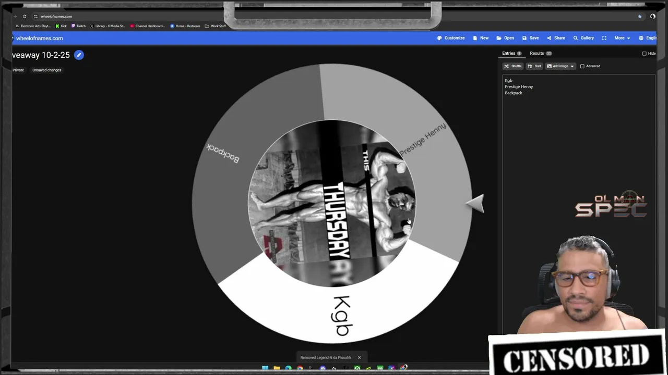Open the language selector globe
The width and height of the screenshot is (668, 375).
point(641,38)
